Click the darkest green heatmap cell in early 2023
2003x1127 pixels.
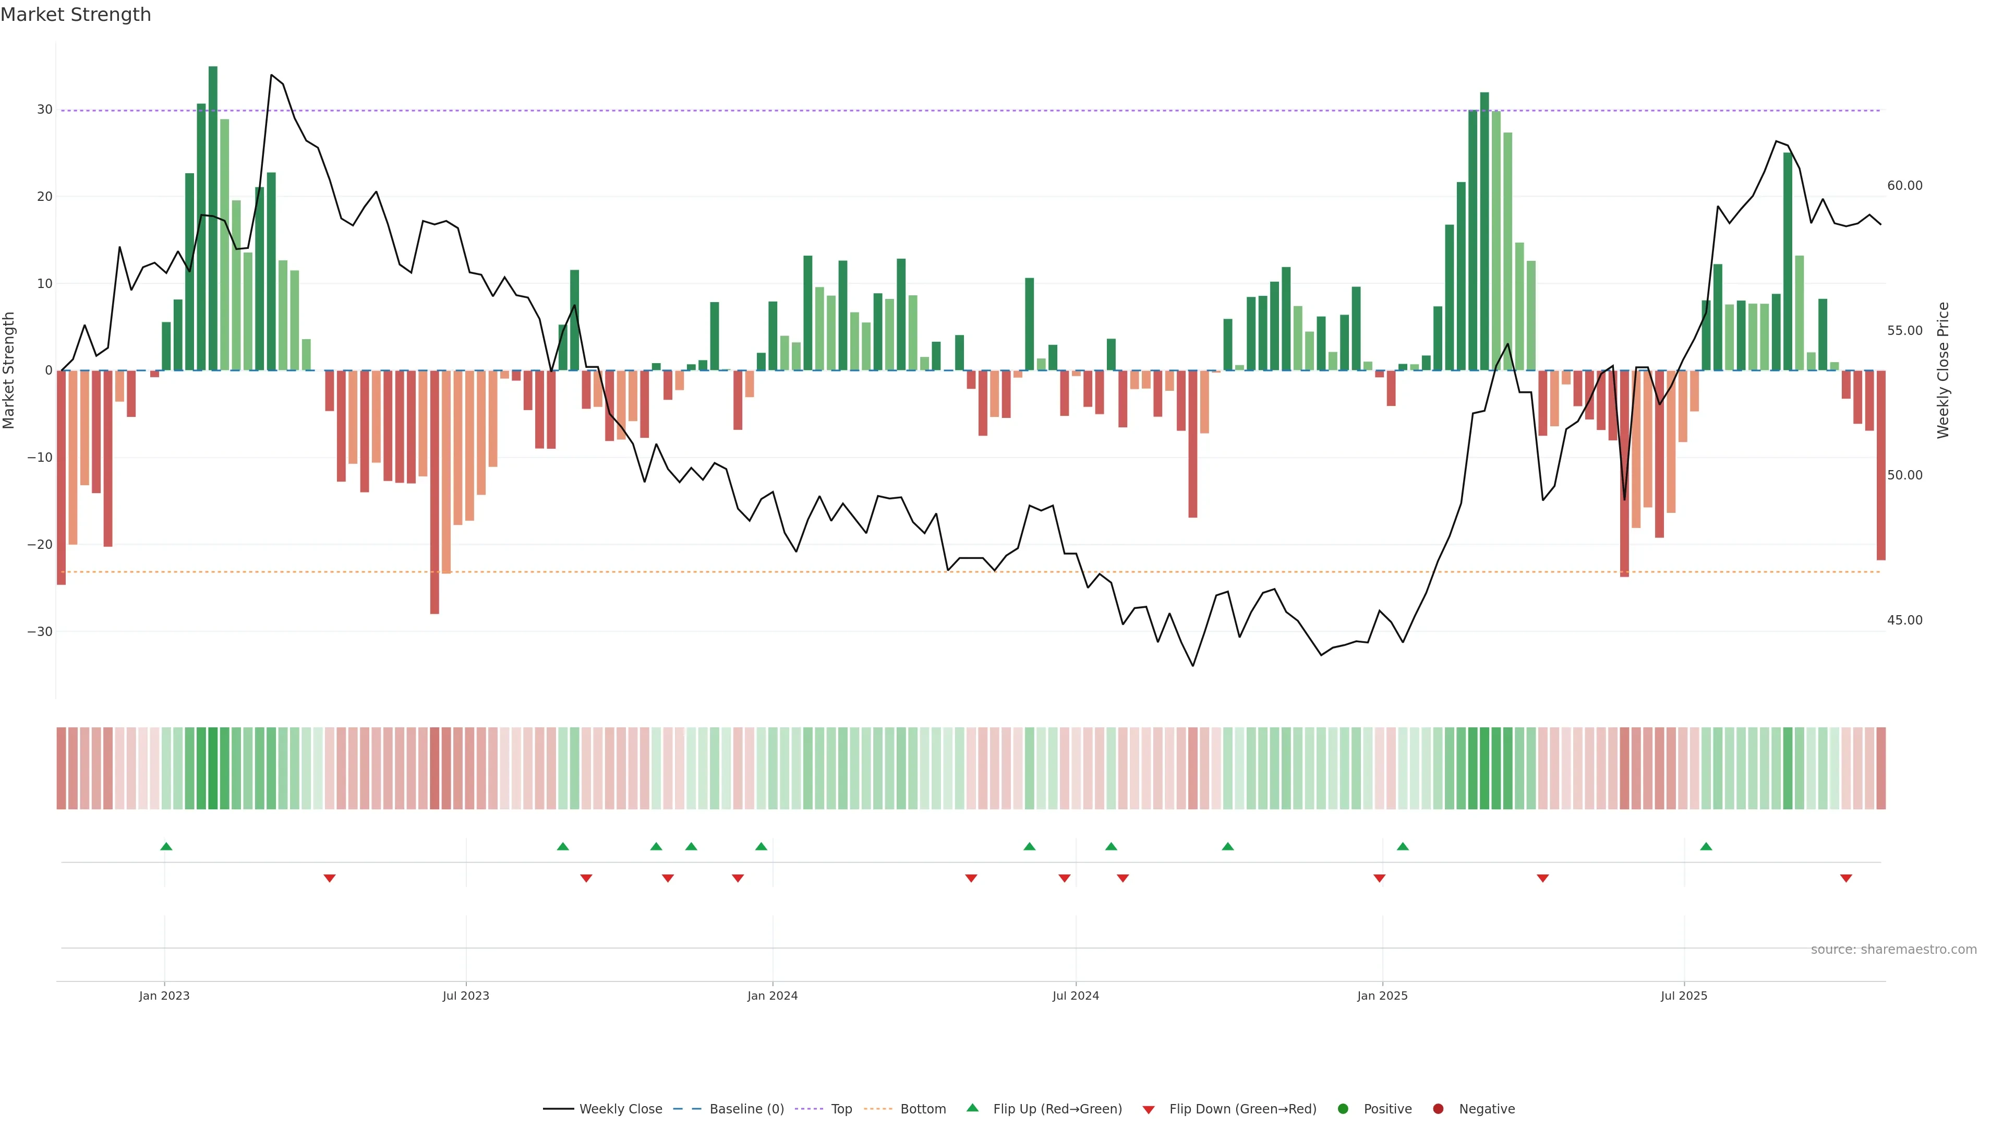213,769
